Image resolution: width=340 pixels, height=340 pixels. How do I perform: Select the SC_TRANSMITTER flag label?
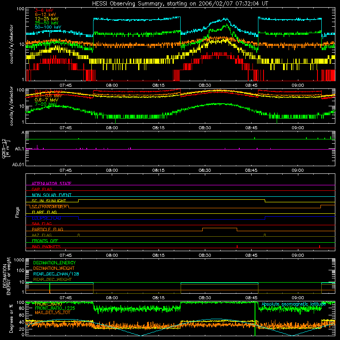[x=49, y=207]
